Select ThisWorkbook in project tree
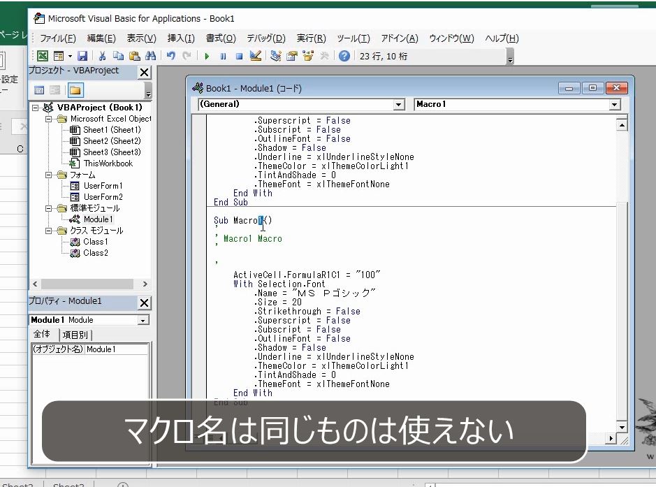The image size is (656, 487). [108, 163]
